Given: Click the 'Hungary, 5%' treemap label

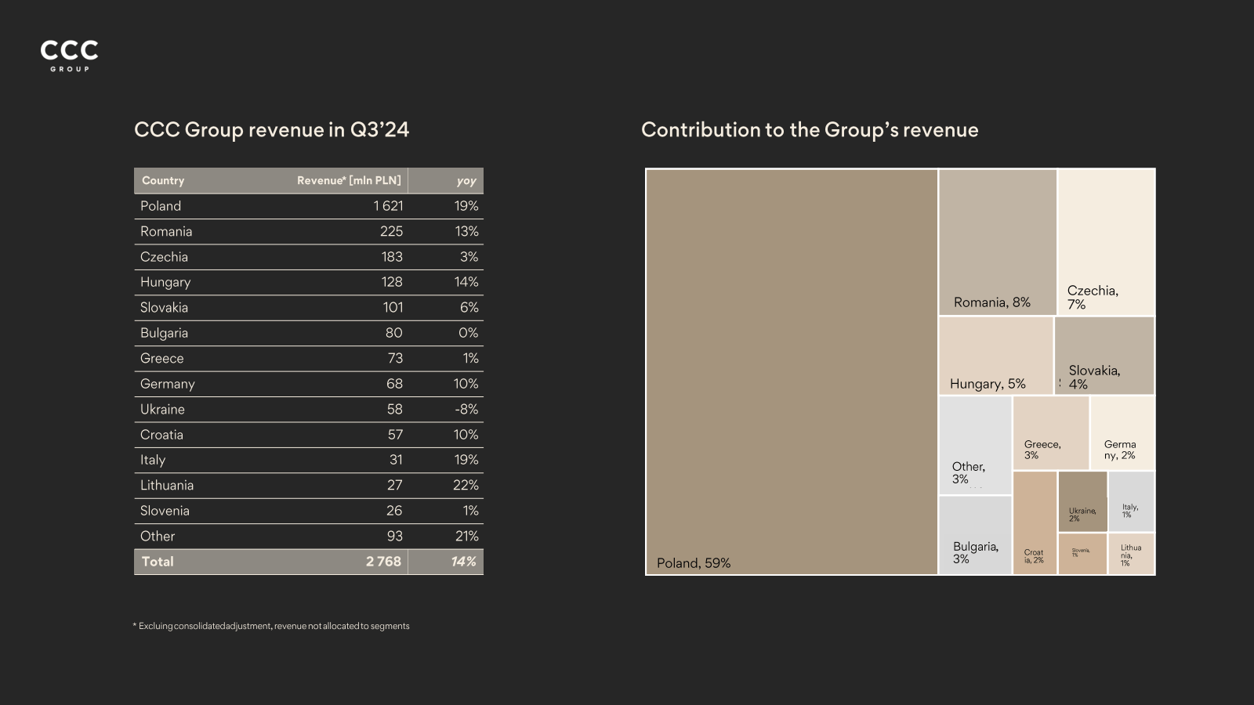Looking at the screenshot, I should click(x=988, y=384).
